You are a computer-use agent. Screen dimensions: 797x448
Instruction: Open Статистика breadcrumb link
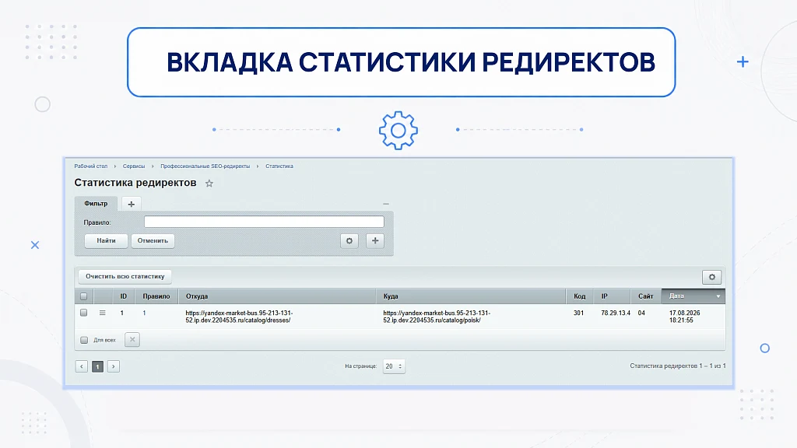click(279, 166)
